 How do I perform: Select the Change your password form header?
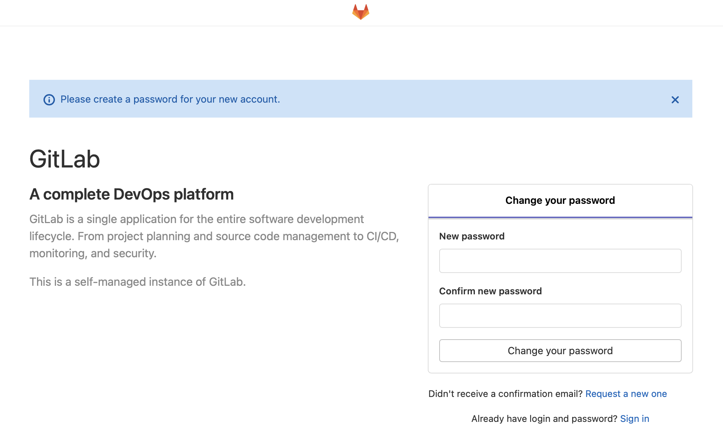pyautogui.click(x=560, y=200)
